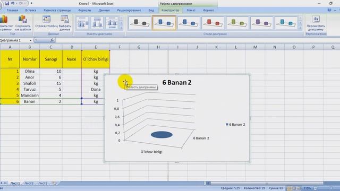Switch to sheet tab Лист2
The width and height of the screenshot is (340, 191).
tap(29, 183)
